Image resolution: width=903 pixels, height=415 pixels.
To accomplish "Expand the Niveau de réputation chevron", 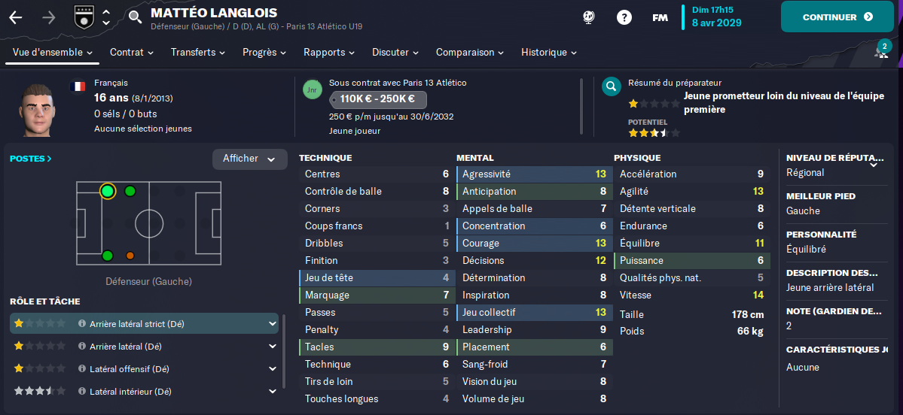I will [874, 163].
